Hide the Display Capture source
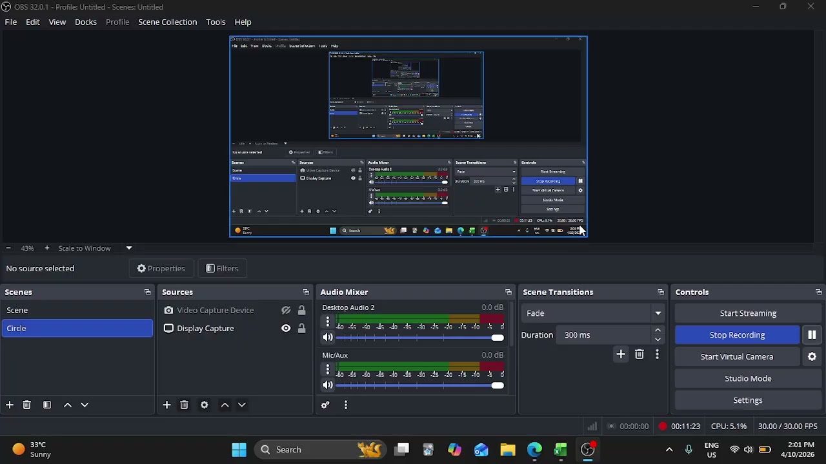The height and width of the screenshot is (464, 826). pyautogui.click(x=286, y=328)
